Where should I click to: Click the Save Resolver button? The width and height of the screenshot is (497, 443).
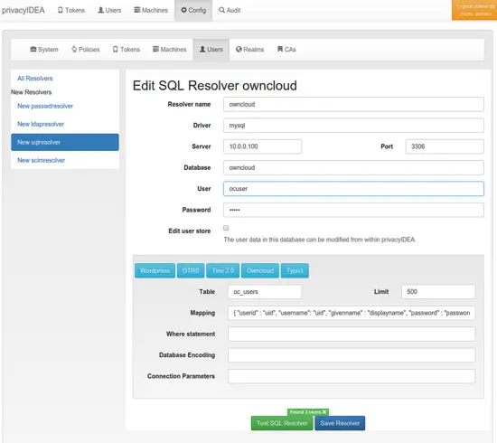coord(340,423)
